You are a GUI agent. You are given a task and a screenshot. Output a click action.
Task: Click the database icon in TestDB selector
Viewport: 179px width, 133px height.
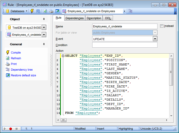tap(9, 27)
